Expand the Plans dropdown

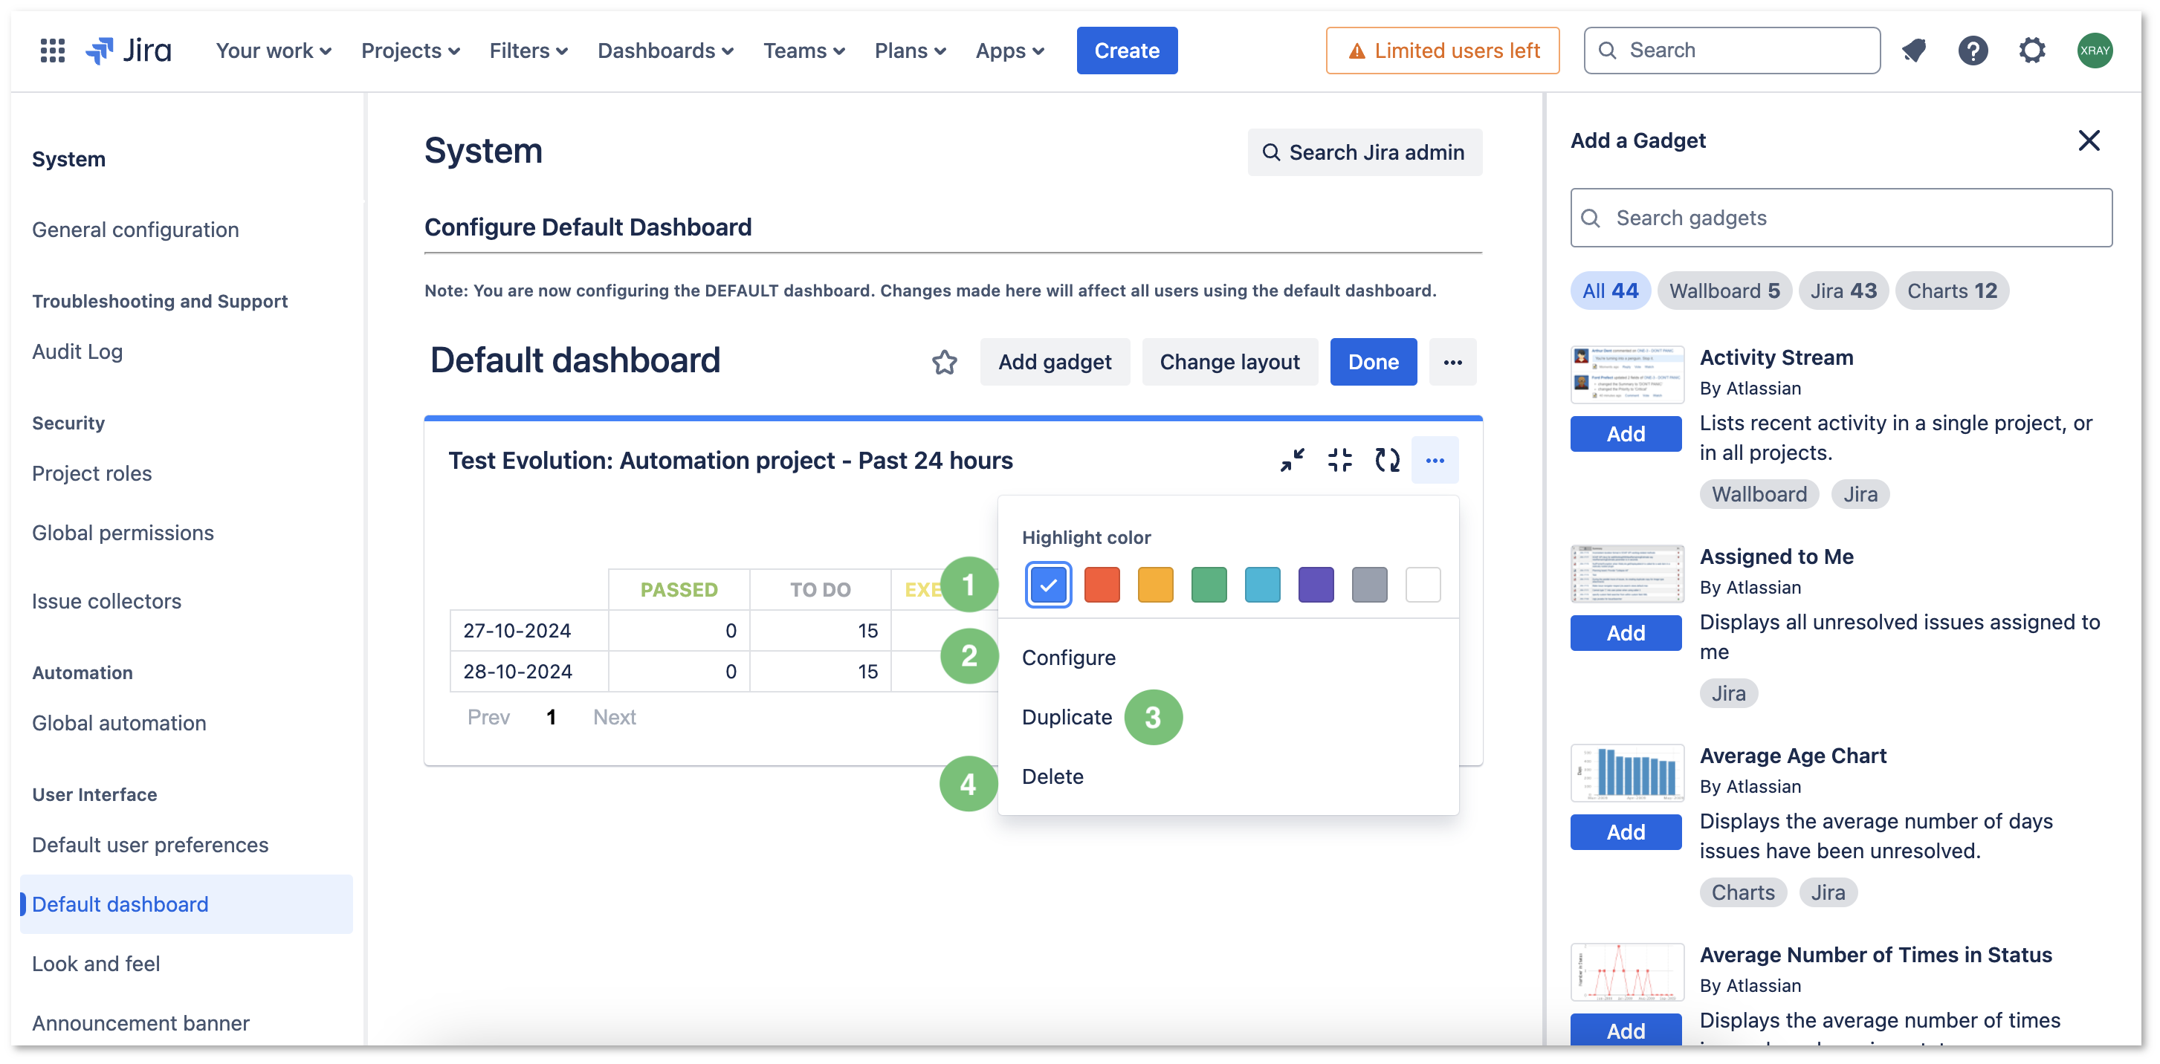[x=910, y=51]
